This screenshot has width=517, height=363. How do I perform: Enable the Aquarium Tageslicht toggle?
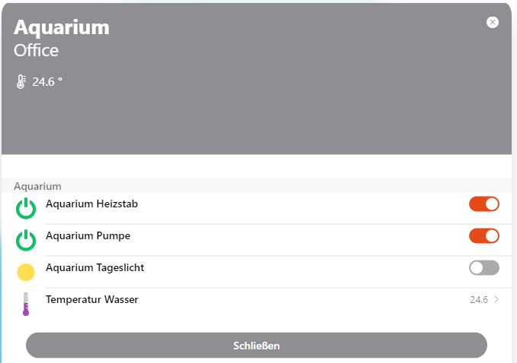483,267
